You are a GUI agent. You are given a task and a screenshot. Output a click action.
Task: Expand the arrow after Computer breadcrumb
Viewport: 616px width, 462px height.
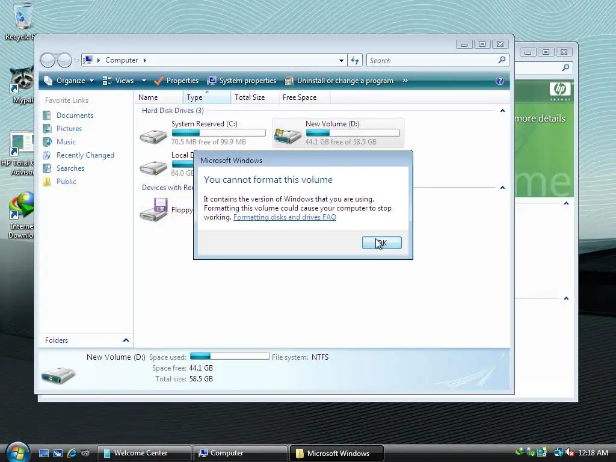pos(145,60)
